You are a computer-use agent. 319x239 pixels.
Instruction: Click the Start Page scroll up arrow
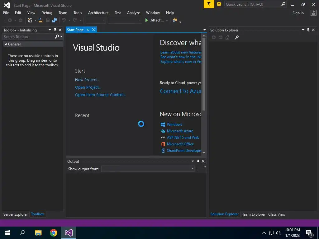coord(204,36)
